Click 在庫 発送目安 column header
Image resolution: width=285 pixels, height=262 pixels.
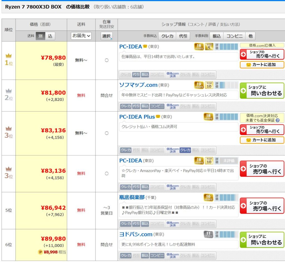107,24
